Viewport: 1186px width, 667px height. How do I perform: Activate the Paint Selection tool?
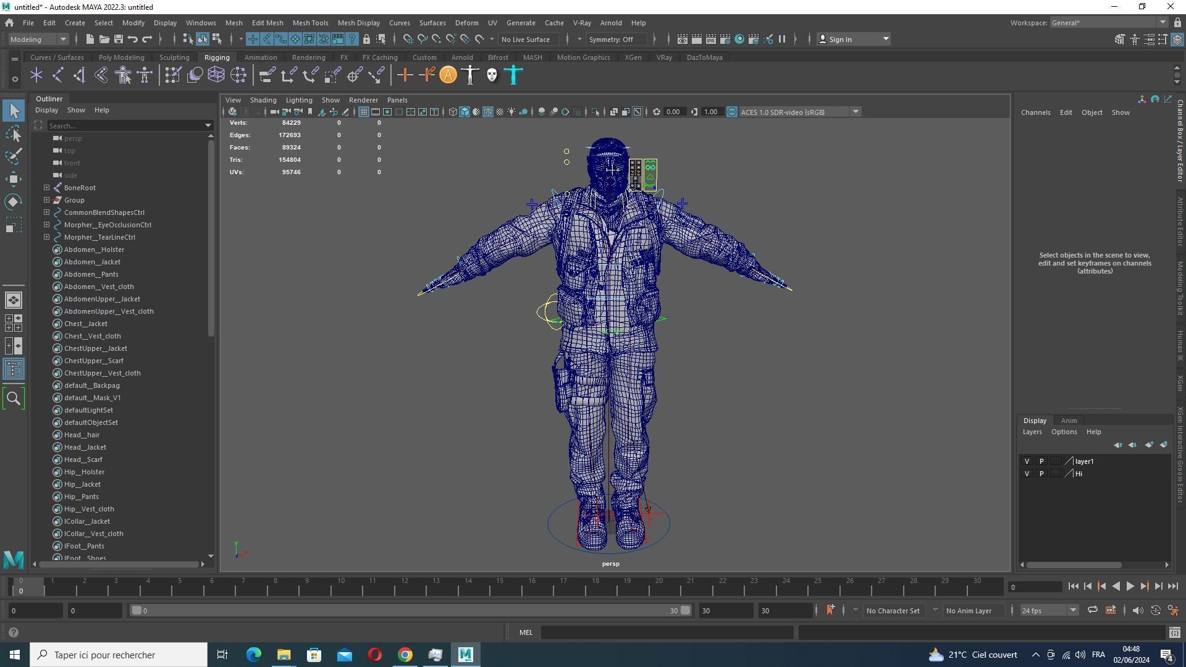coord(13,156)
